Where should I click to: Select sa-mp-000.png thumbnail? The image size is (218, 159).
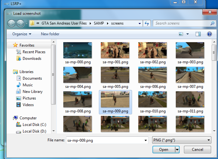point(77,50)
